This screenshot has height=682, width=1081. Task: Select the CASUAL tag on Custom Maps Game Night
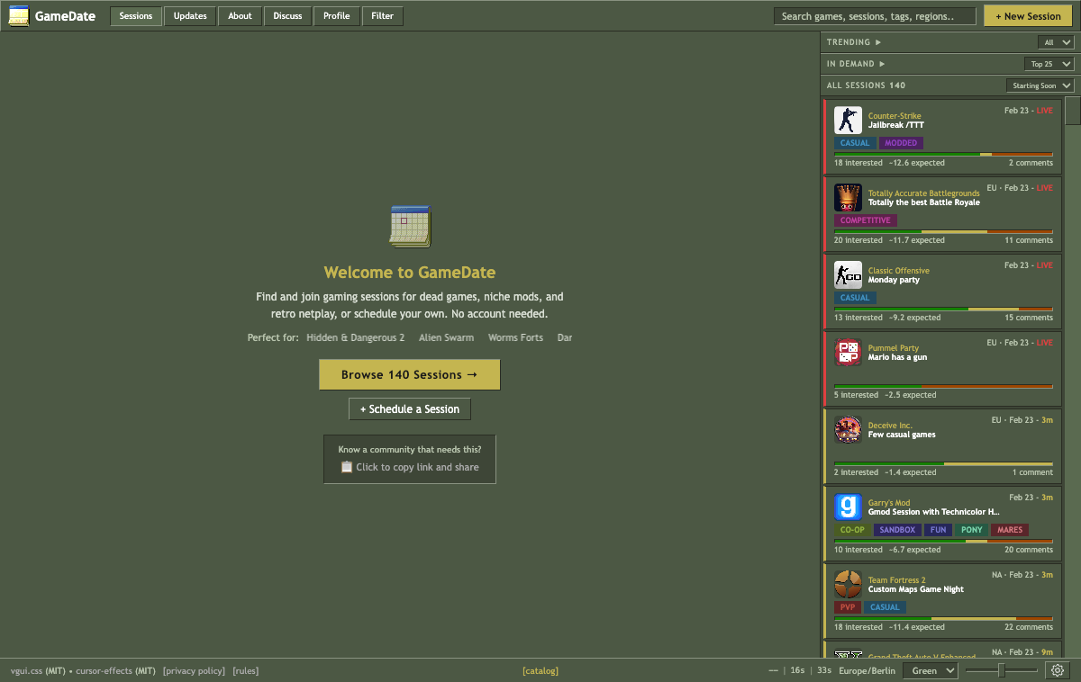click(x=886, y=607)
